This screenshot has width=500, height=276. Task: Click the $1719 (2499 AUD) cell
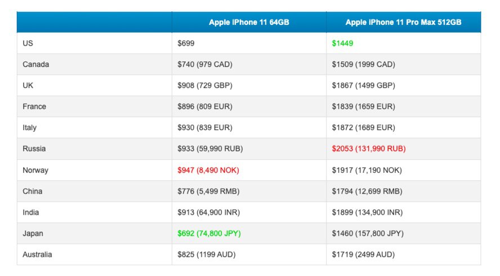tap(363, 255)
